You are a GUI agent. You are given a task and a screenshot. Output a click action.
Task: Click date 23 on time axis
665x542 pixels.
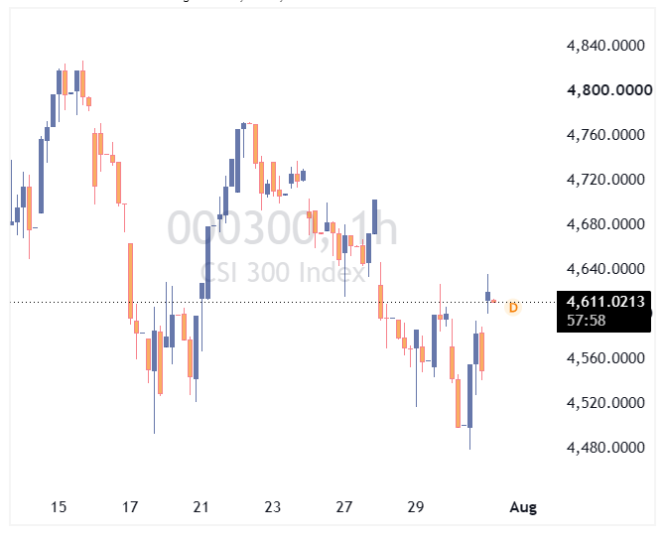click(x=272, y=507)
